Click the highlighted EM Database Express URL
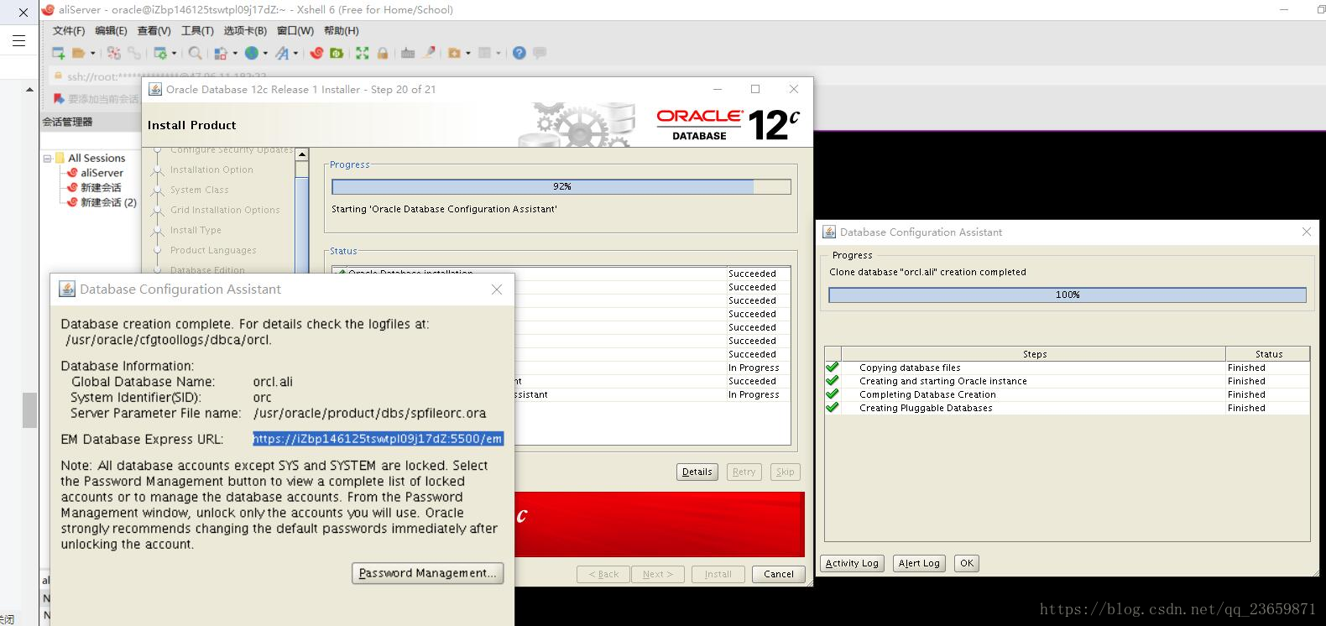Image resolution: width=1326 pixels, height=626 pixels. pyautogui.click(x=378, y=439)
